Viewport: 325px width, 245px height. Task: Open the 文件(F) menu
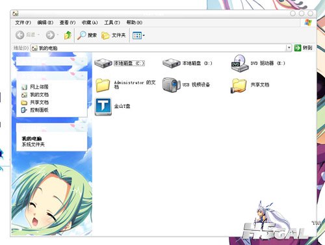pos(23,23)
